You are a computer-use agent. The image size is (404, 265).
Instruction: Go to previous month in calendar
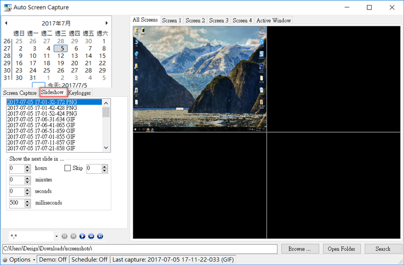(x=6, y=23)
